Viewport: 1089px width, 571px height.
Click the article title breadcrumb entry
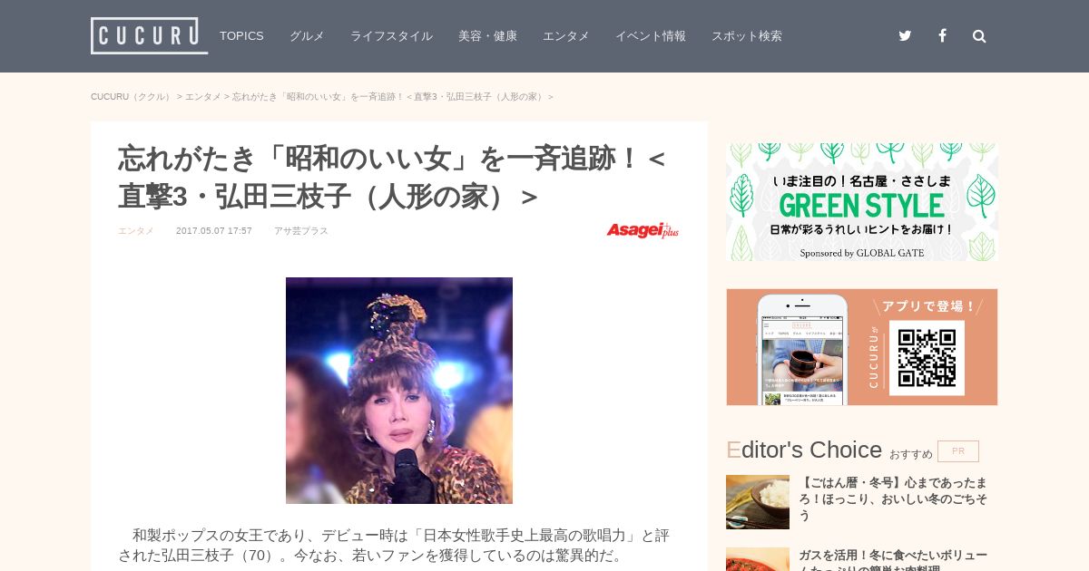[393, 97]
